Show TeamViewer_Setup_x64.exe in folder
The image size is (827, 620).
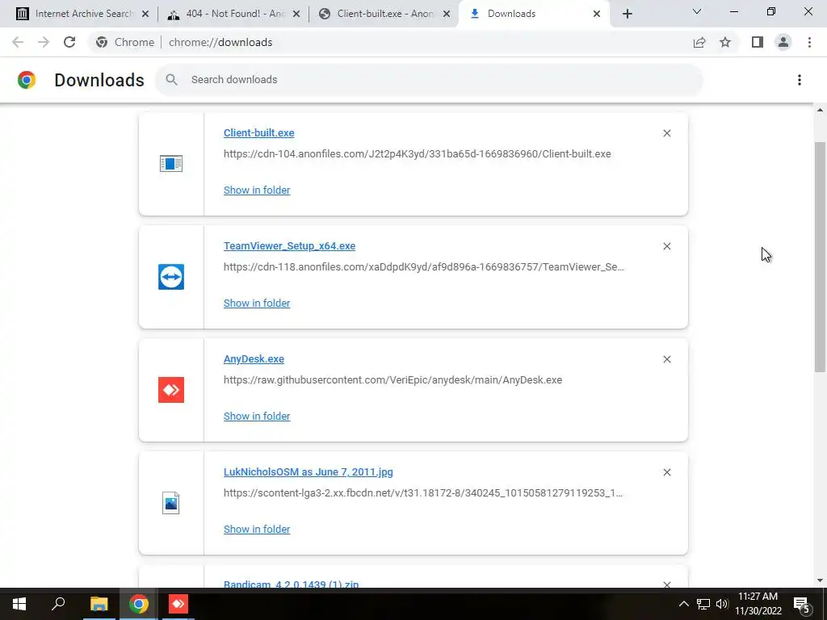coord(257,304)
